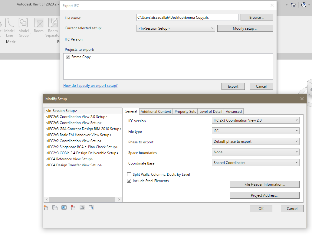
Task: Create a new setup with the new-setup icon
Action: [46, 207]
